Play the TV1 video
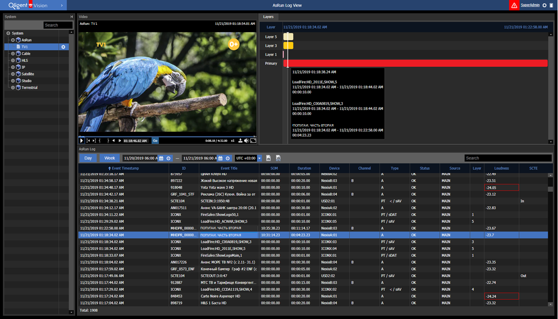The width and height of the screenshot is (558, 319). pos(82,140)
